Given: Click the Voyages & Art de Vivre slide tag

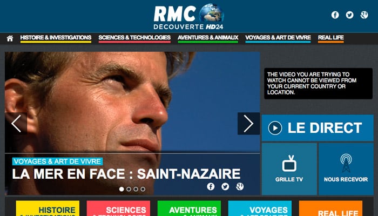Looking at the screenshot, I should tap(57, 161).
